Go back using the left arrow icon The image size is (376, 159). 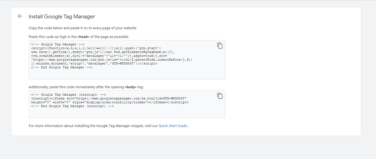click(20, 16)
